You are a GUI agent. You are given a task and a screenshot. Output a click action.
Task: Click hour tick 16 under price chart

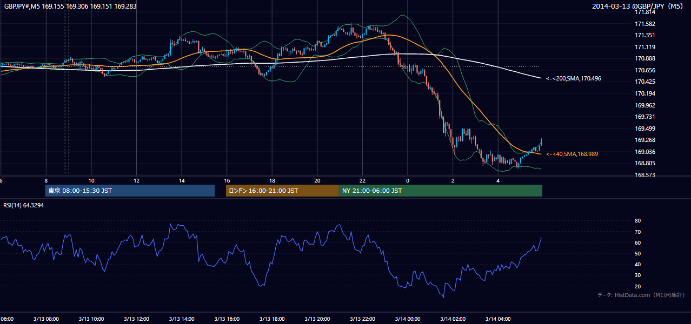coord(227,181)
